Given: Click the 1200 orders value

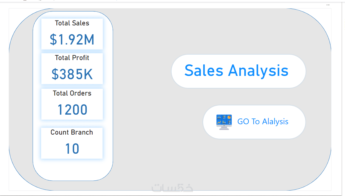Looking at the screenshot, I should [x=72, y=110].
